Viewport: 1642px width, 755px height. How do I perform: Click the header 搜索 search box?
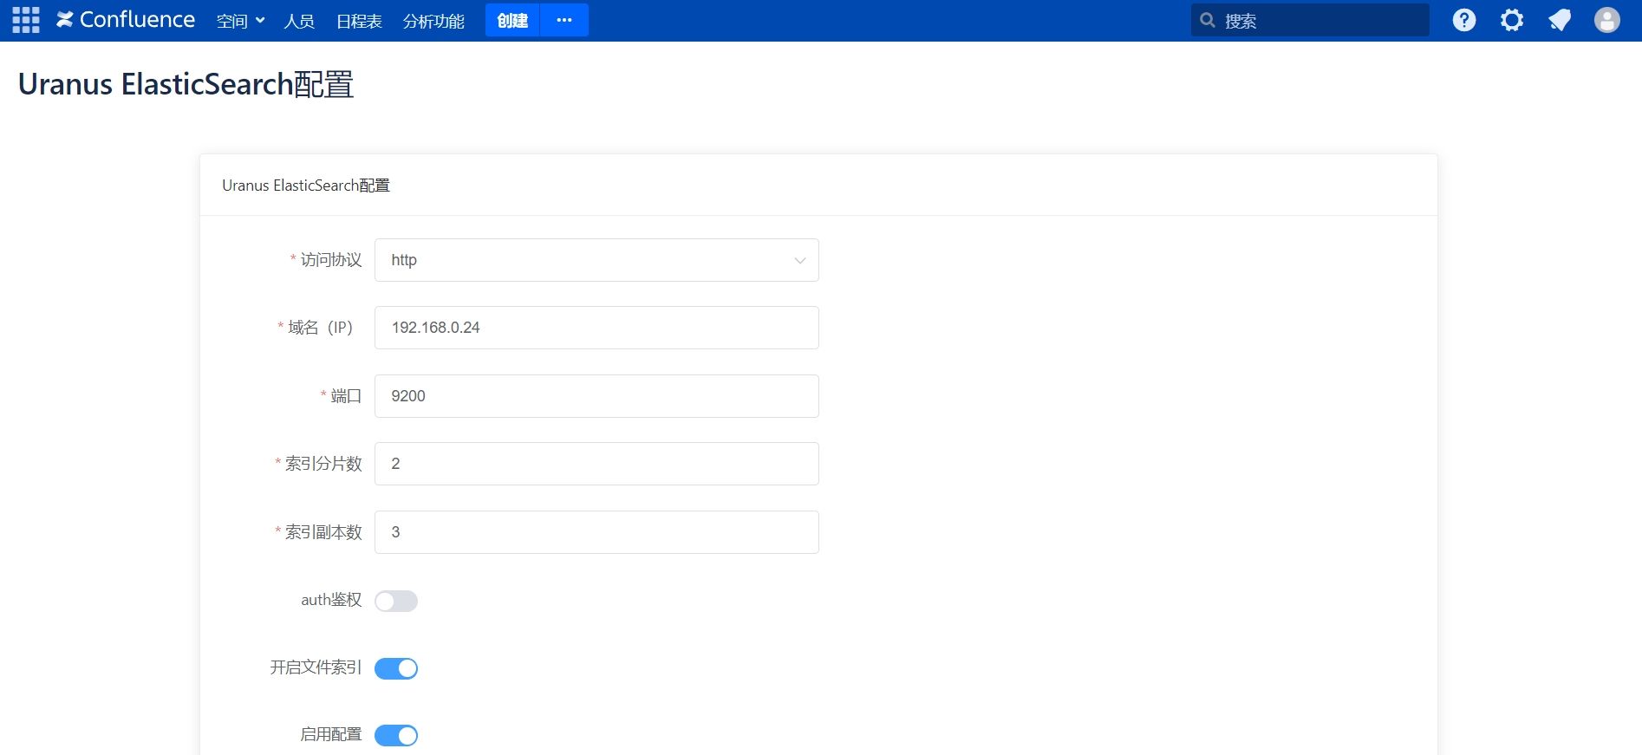(x=1310, y=20)
